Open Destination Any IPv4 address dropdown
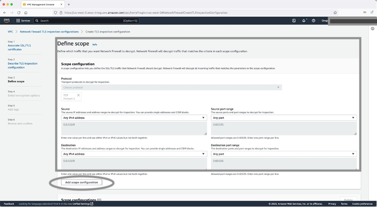377x207 pixels. coord(134,154)
